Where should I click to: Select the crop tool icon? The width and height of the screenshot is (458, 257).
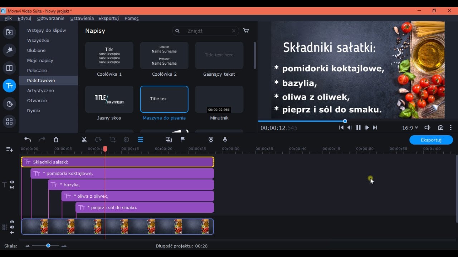(x=112, y=140)
